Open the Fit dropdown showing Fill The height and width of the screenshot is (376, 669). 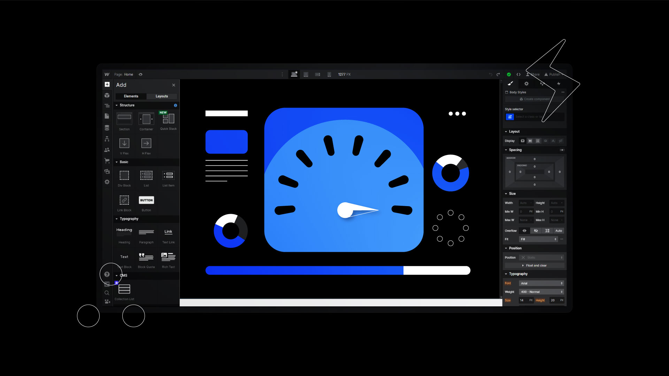click(x=538, y=239)
